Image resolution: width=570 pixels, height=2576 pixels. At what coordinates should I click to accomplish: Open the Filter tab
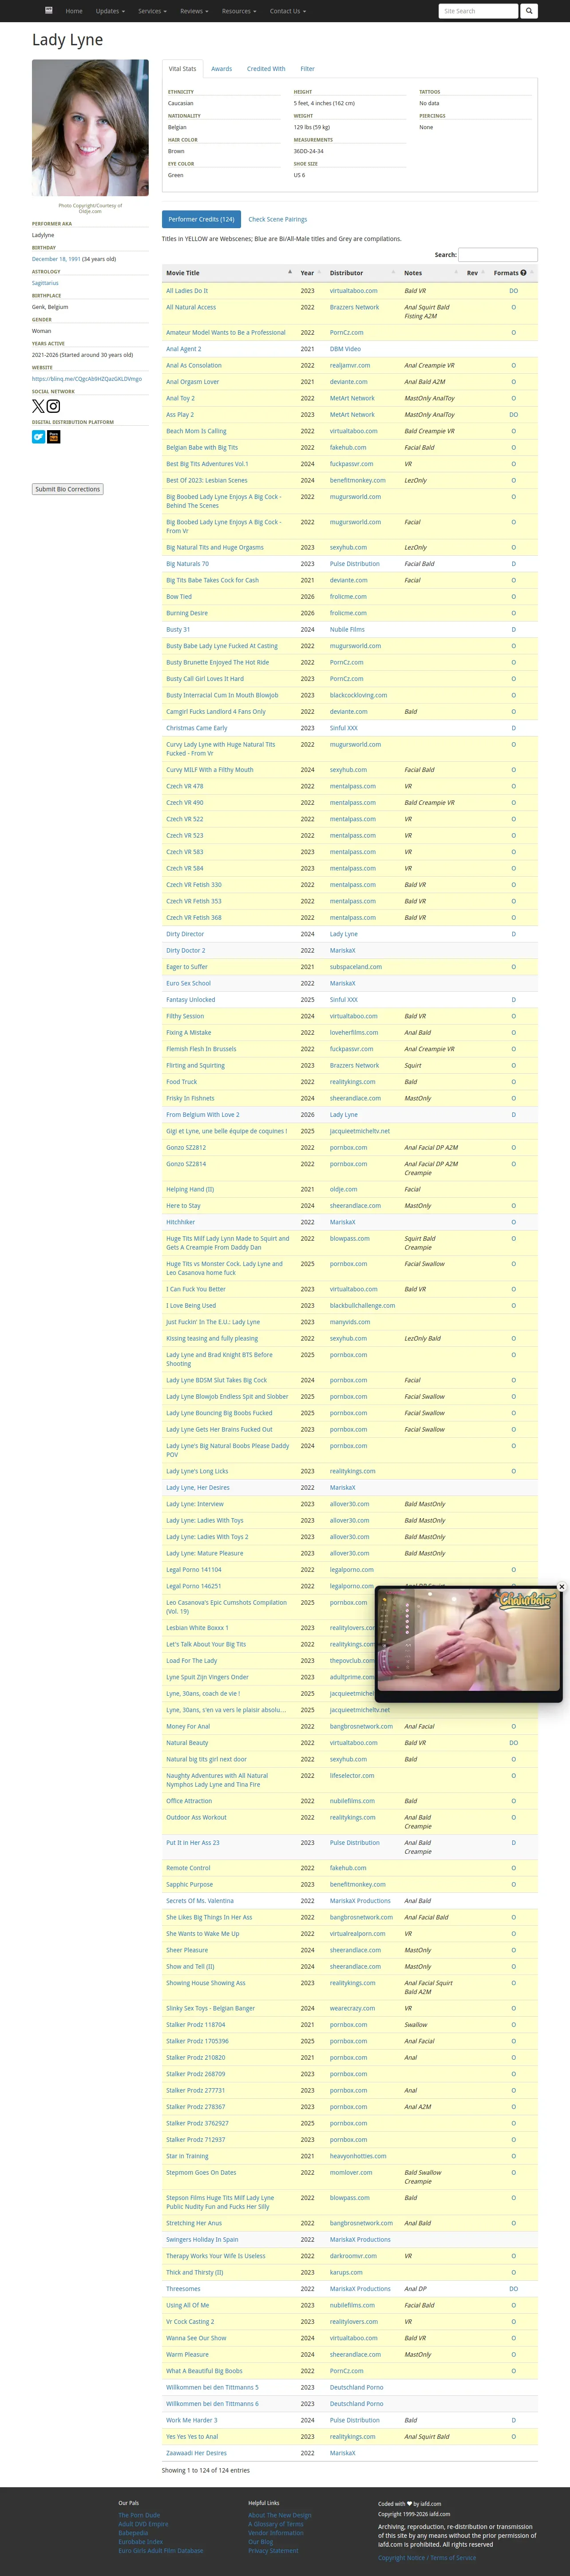click(x=308, y=69)
